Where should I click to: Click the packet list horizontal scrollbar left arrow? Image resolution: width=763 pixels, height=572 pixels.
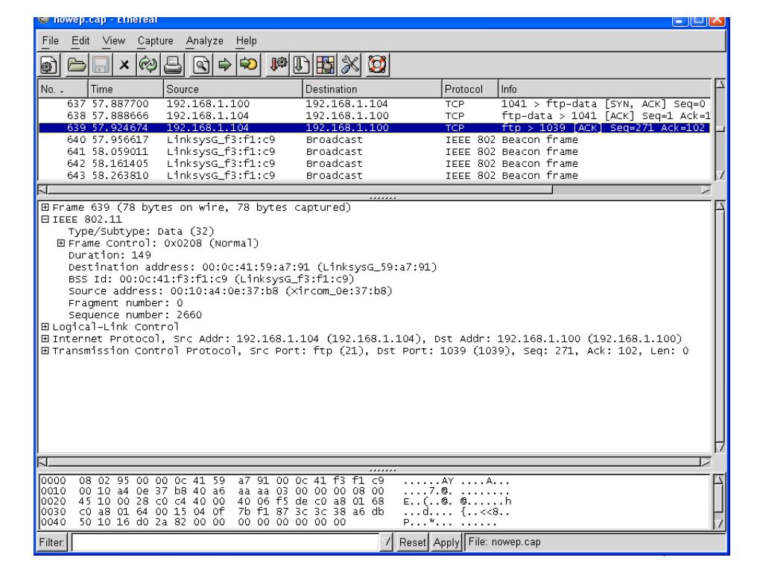click(x=42, y=190)
